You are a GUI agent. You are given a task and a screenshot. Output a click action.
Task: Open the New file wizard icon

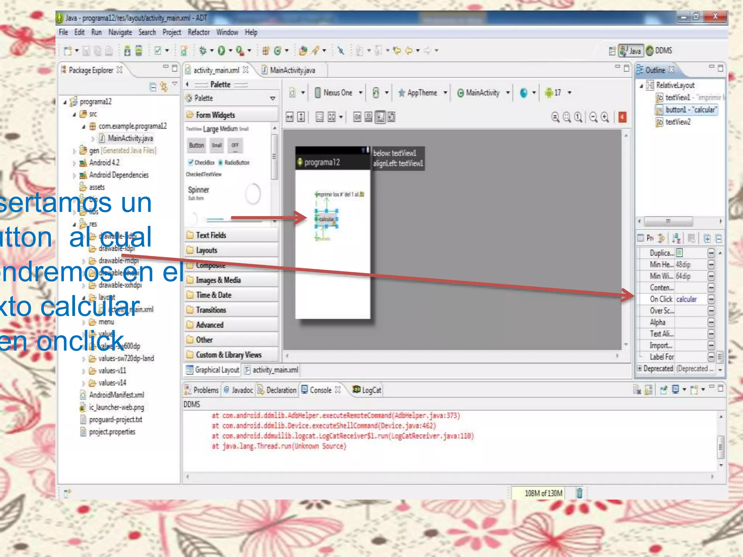(68, 51)
